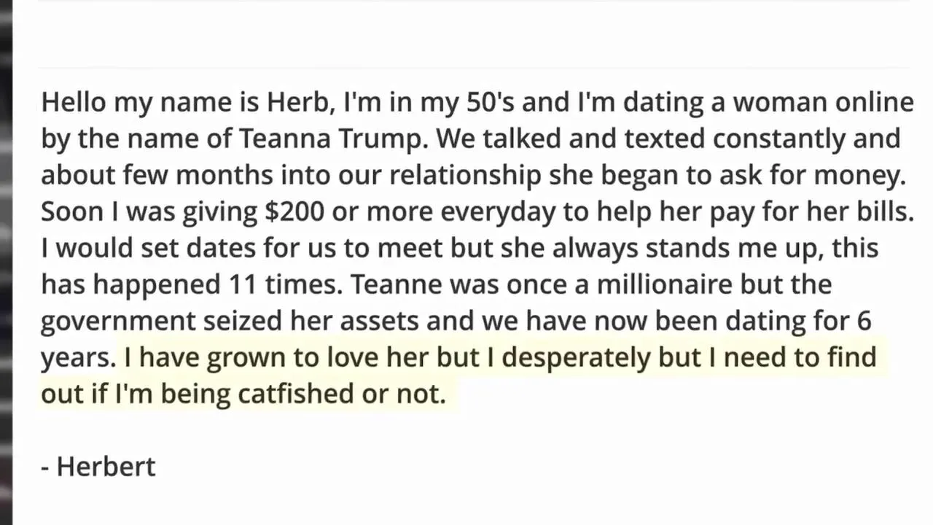Click the dark strip along the left edge

(x=6, y=262)
